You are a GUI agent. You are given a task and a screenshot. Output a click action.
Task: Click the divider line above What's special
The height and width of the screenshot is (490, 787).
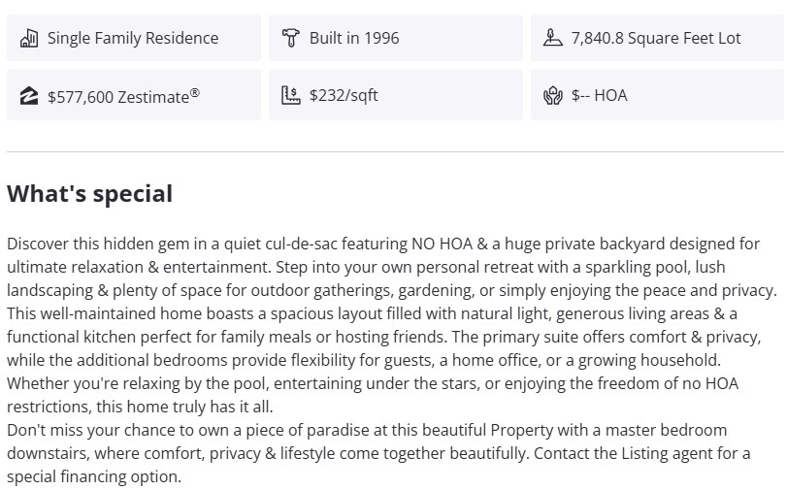[395, 152]
